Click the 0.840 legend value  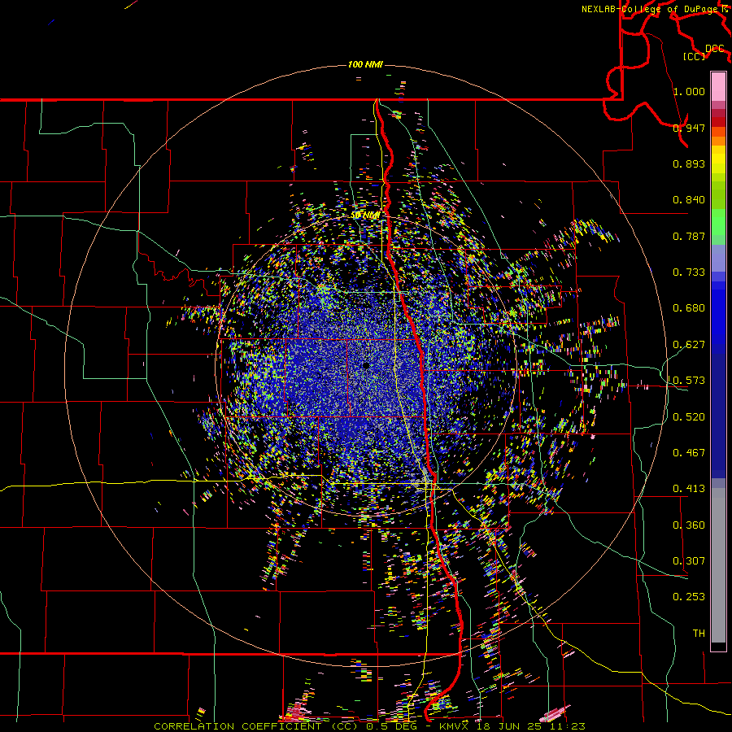pyautogui.click(x=689, y=200)
